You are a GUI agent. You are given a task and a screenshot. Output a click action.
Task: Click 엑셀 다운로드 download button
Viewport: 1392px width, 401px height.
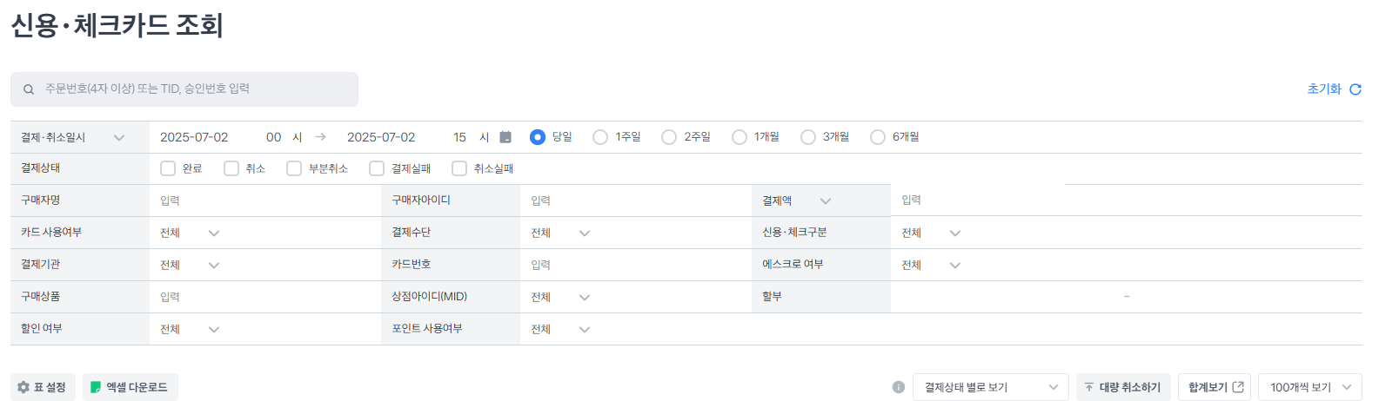click(x=130, y=387)
